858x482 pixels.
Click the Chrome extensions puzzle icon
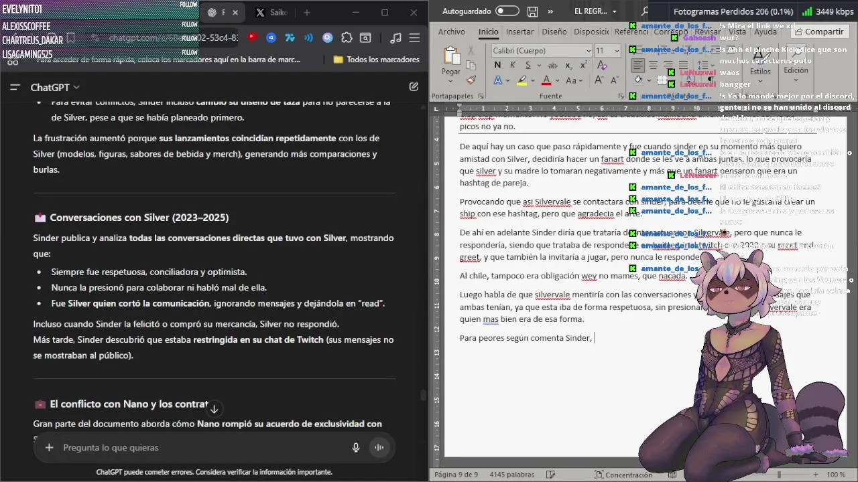(347, 38)
